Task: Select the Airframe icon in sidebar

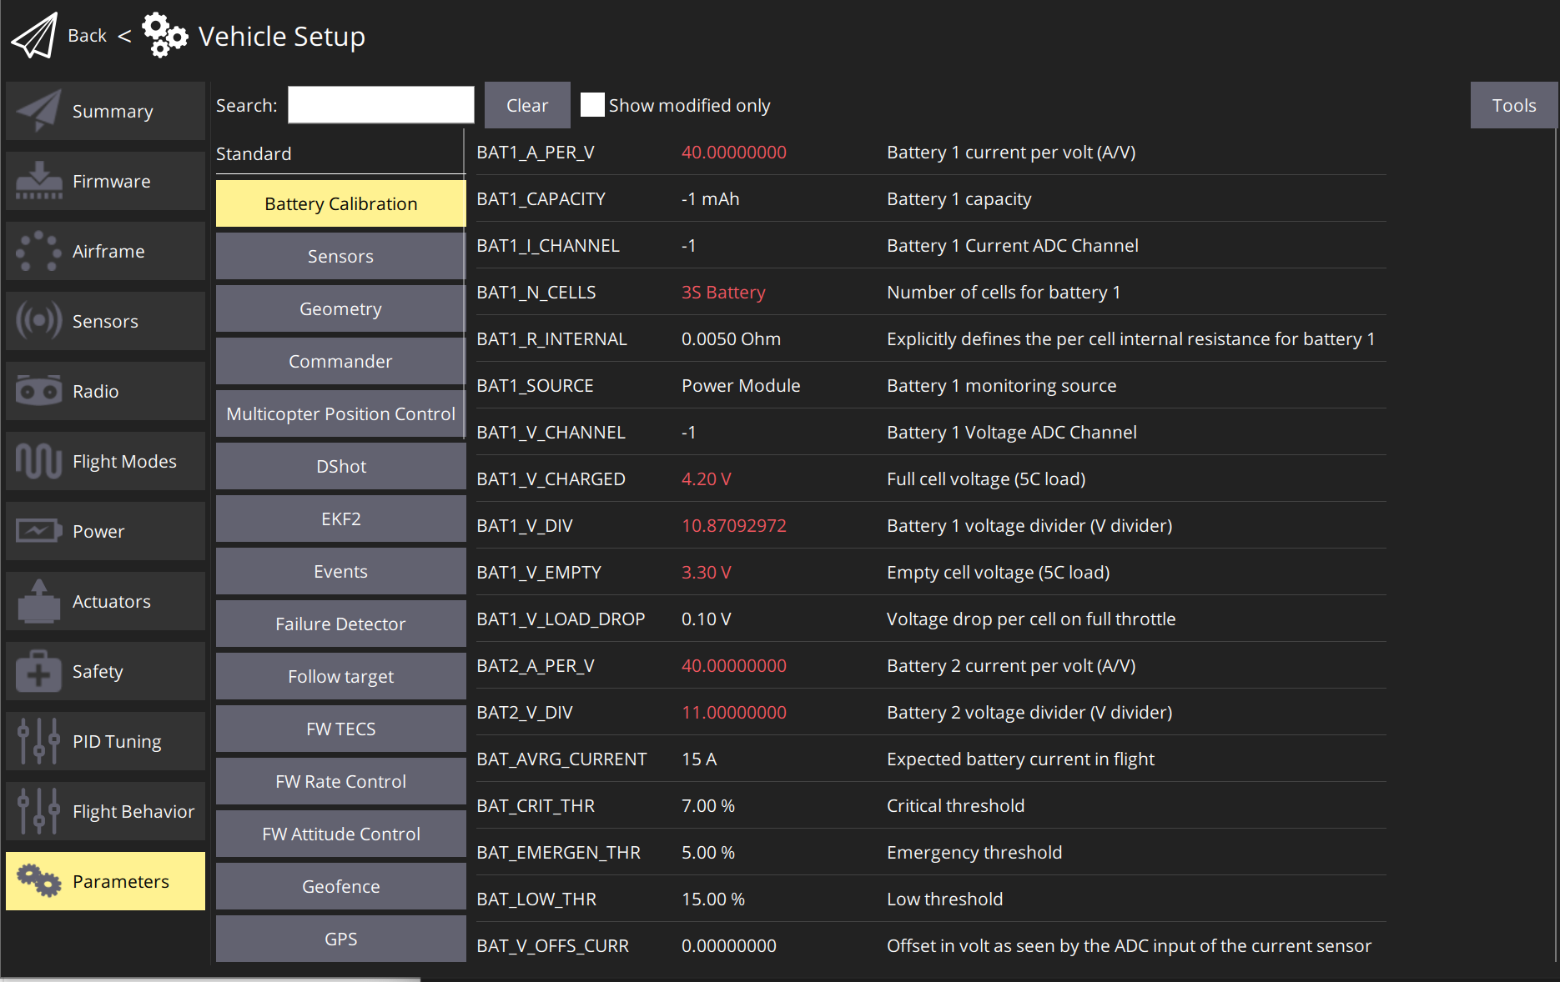Action: click(38, 251)
